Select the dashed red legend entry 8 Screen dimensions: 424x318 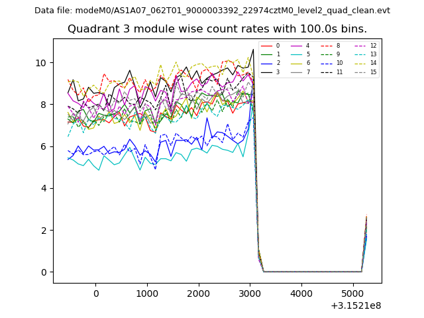pos(331,46)
